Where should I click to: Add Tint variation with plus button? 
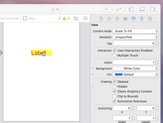93,74
